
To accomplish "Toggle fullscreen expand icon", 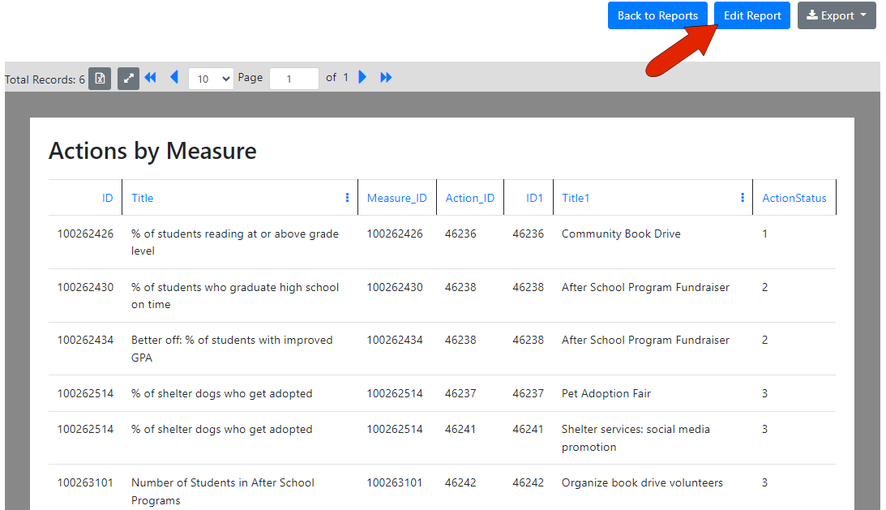I will point(128,78).
